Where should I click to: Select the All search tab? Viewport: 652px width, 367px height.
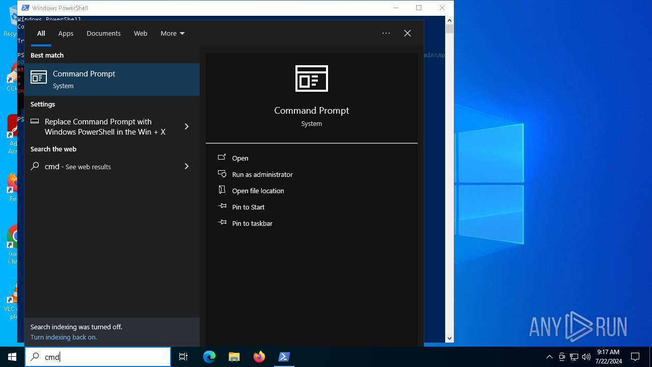41,34
